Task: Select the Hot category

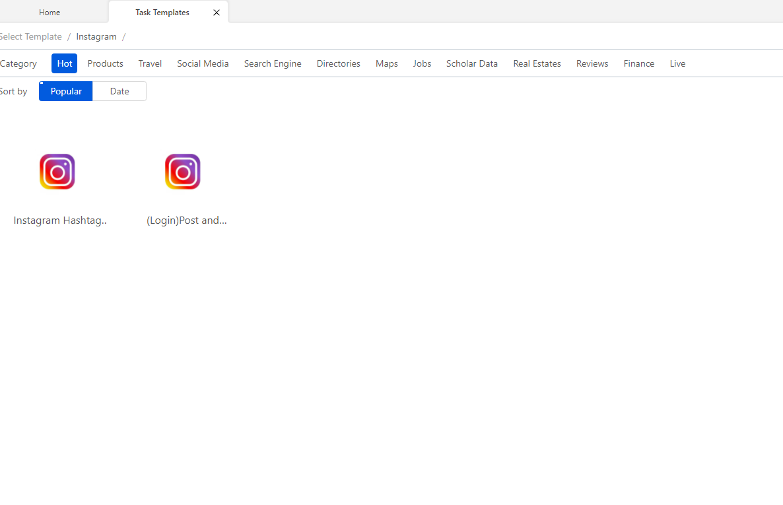Action: point(65,63)
